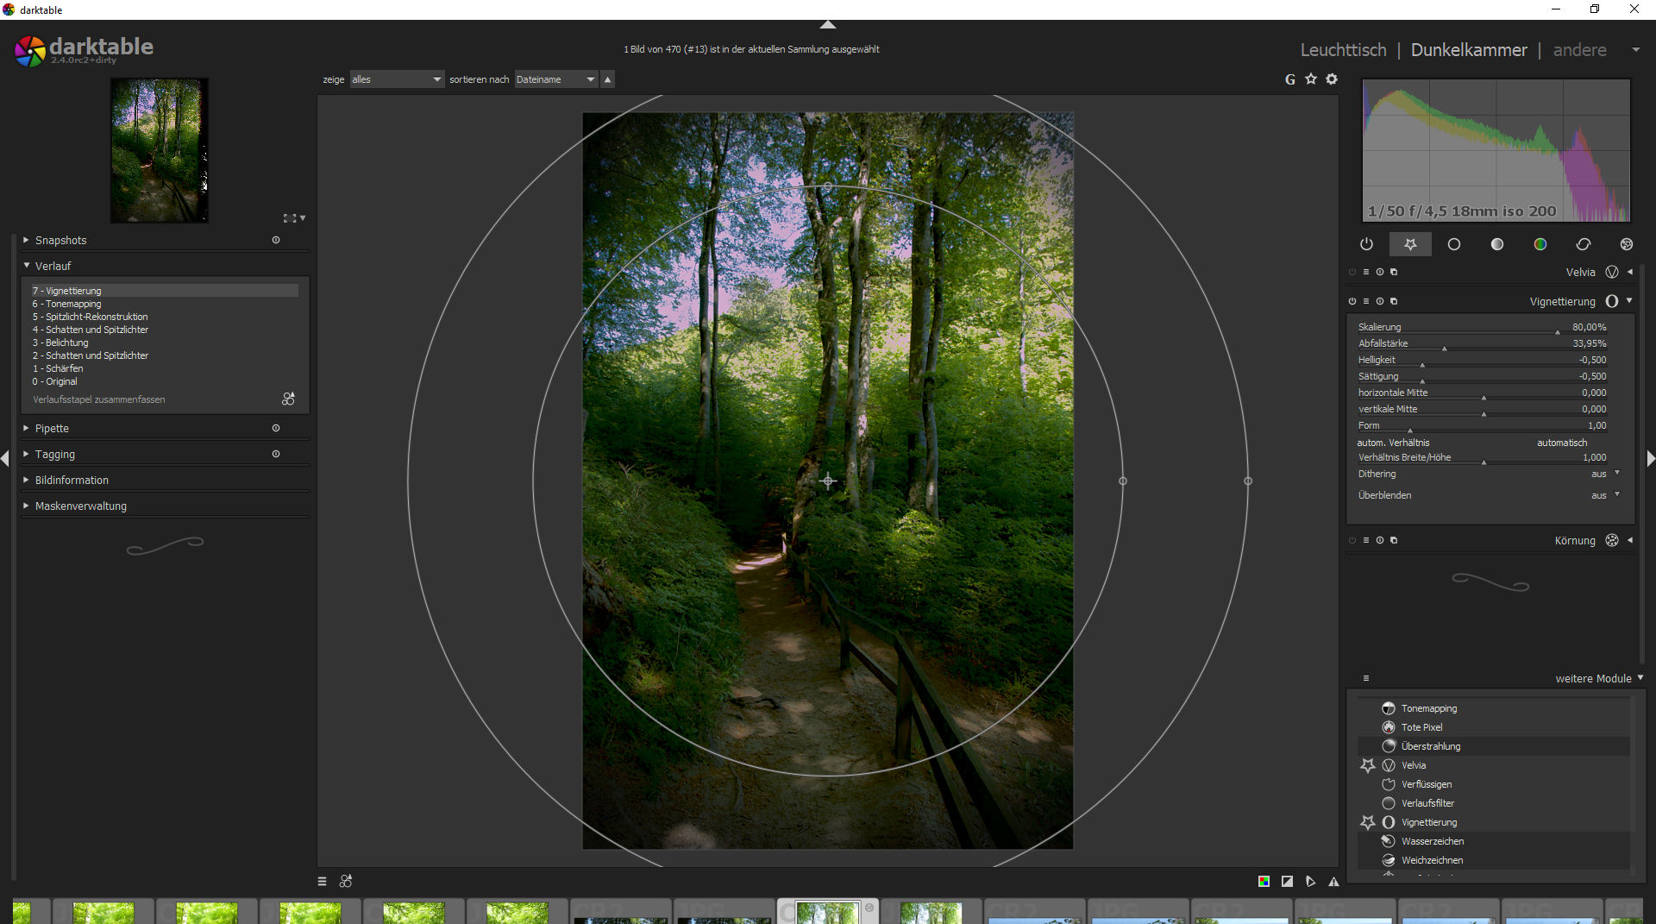1656x924 pixels.
Task: Reset Vignettierung module parameters
Action: pos(1380,301)
